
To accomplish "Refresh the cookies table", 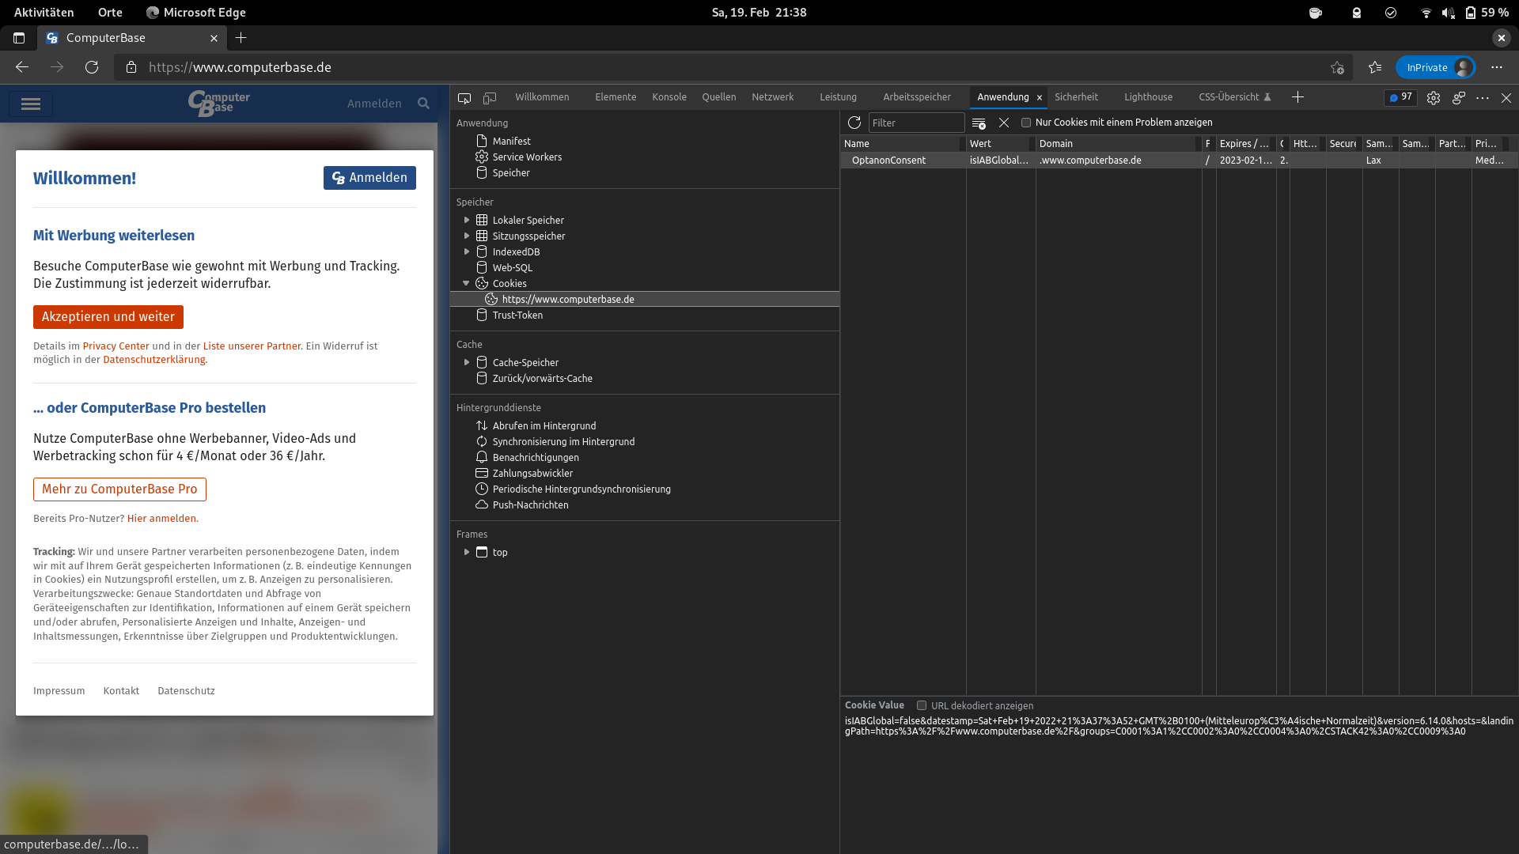I will [854, 123].
